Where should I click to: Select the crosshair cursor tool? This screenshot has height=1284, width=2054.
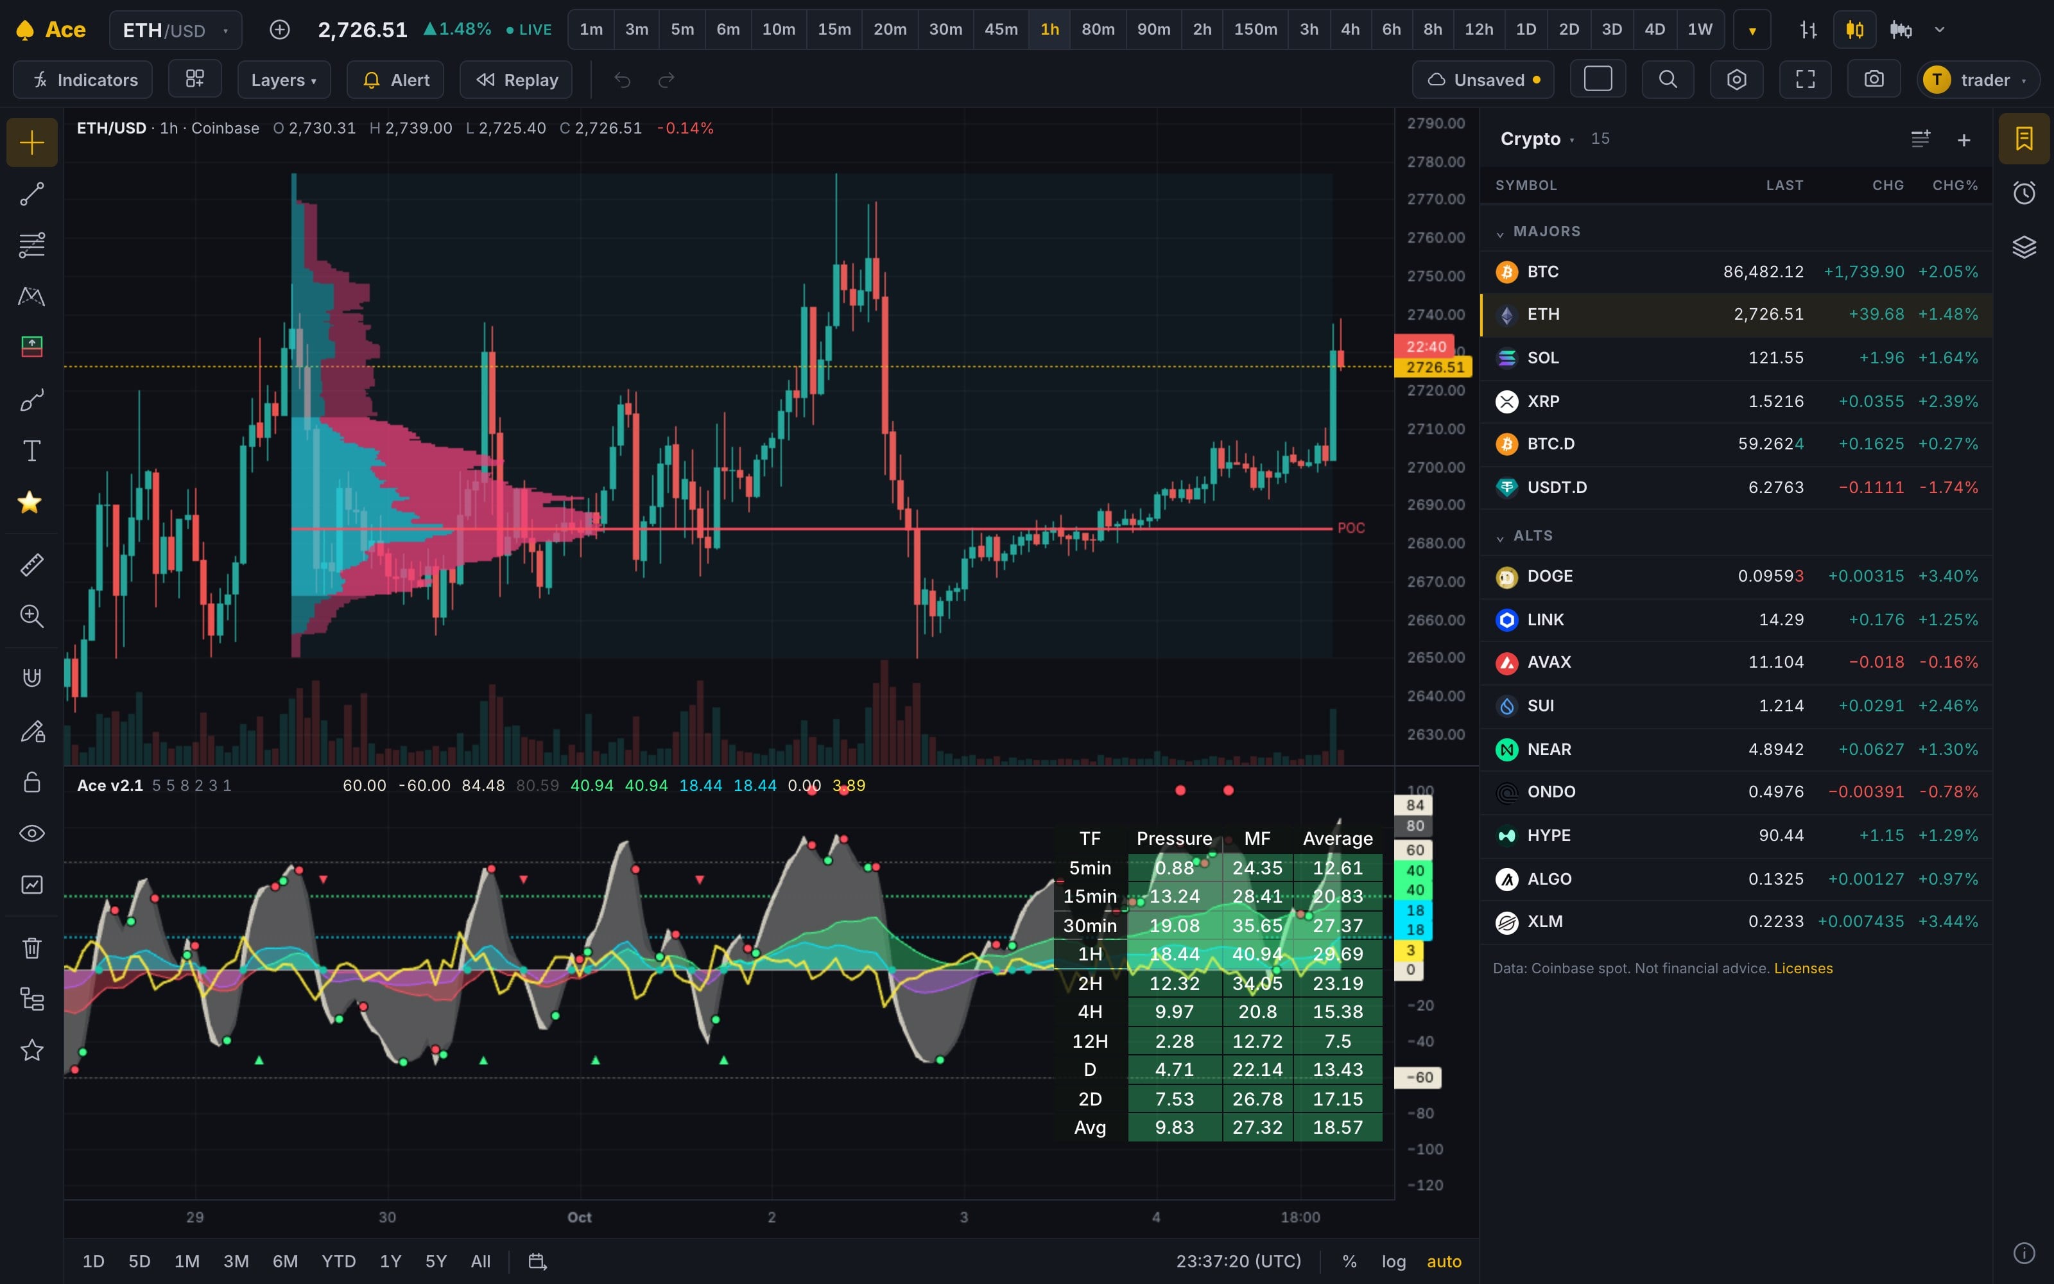[31, 142]
